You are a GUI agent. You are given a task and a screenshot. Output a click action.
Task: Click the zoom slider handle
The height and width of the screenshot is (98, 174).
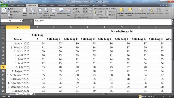pos(163,96)
